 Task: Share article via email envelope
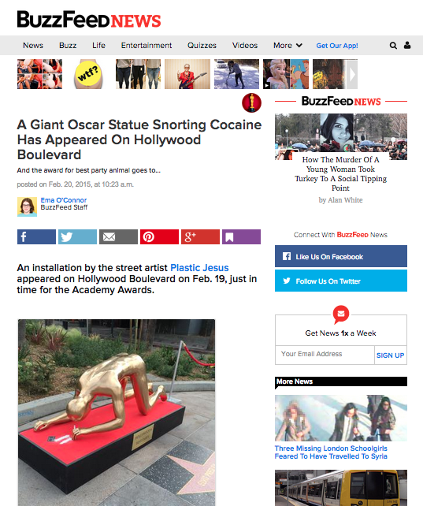118,237
